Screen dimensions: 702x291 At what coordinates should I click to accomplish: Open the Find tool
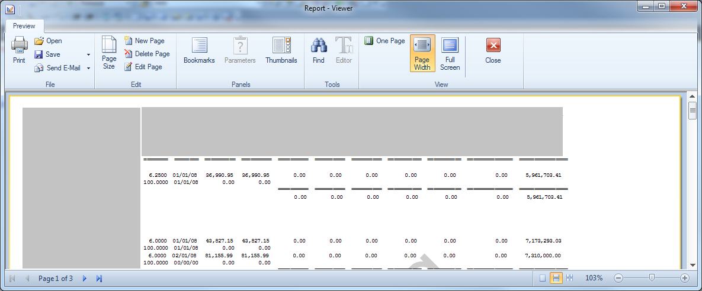tap(318, 50)
